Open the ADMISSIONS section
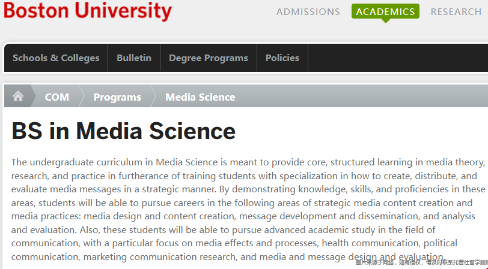Viewport: 488px width, 269px height. (x=308, y=11)
